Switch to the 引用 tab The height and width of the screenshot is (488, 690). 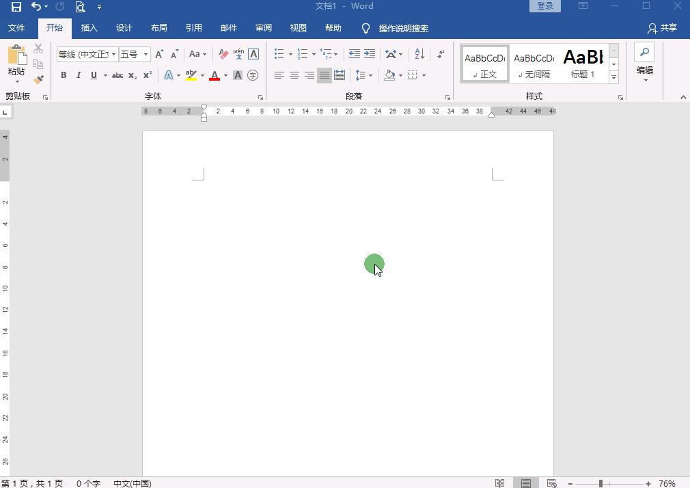(193, 28)
